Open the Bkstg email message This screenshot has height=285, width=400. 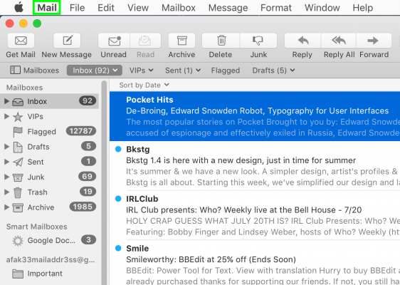[x=255, y=166]
